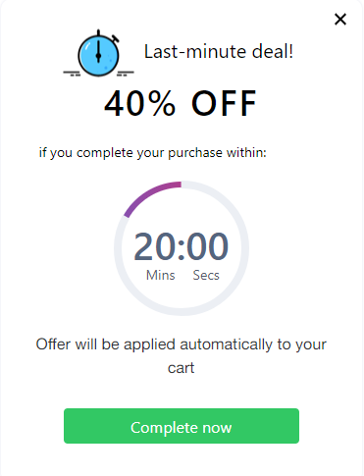Click the 'if you complete your purchase within' text

pos(153,153)
